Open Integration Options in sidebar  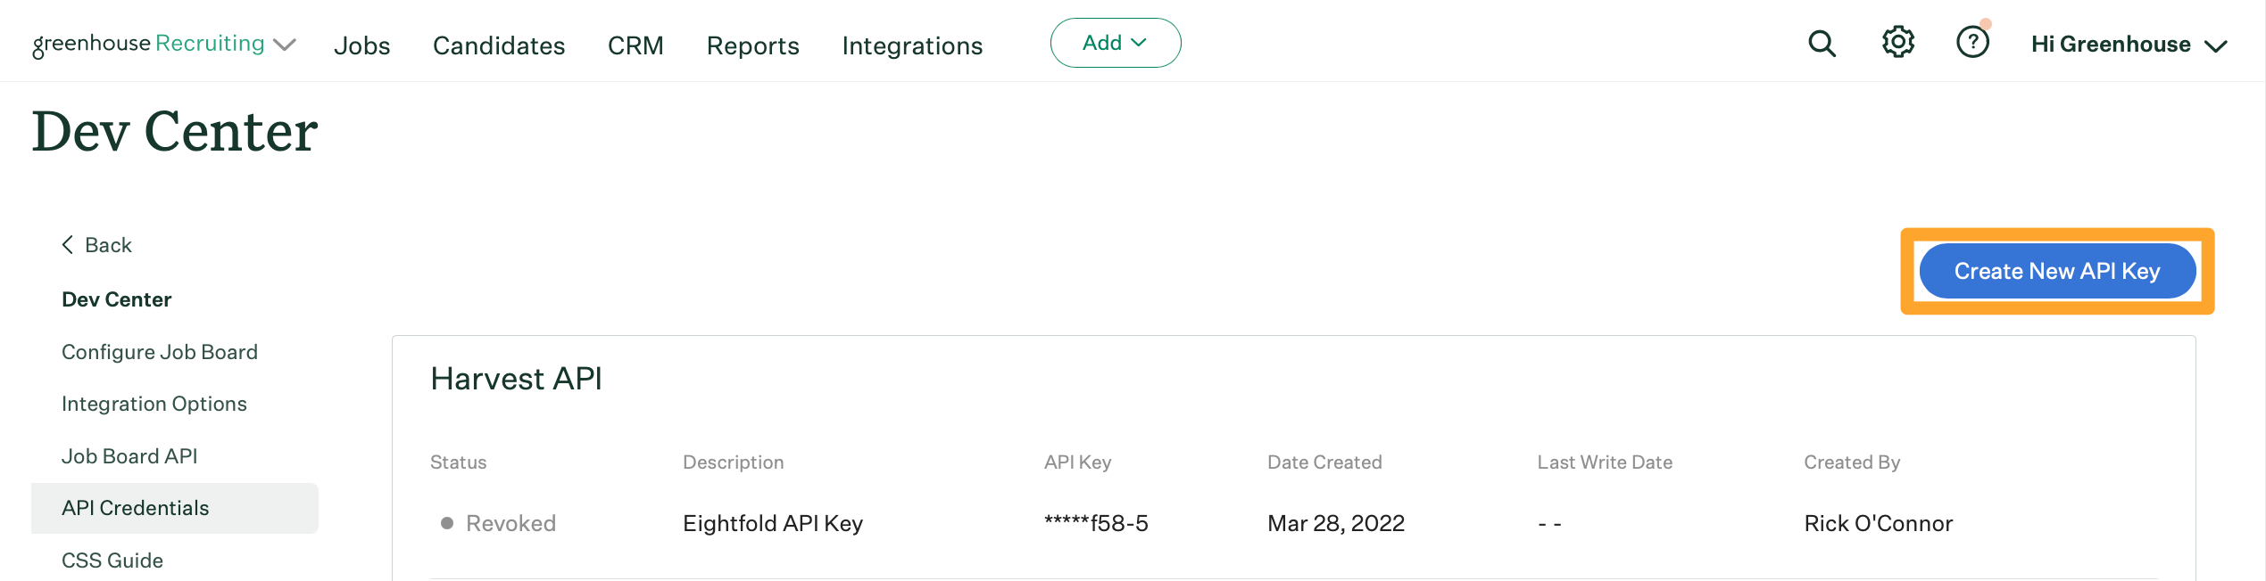coord(154,404)
